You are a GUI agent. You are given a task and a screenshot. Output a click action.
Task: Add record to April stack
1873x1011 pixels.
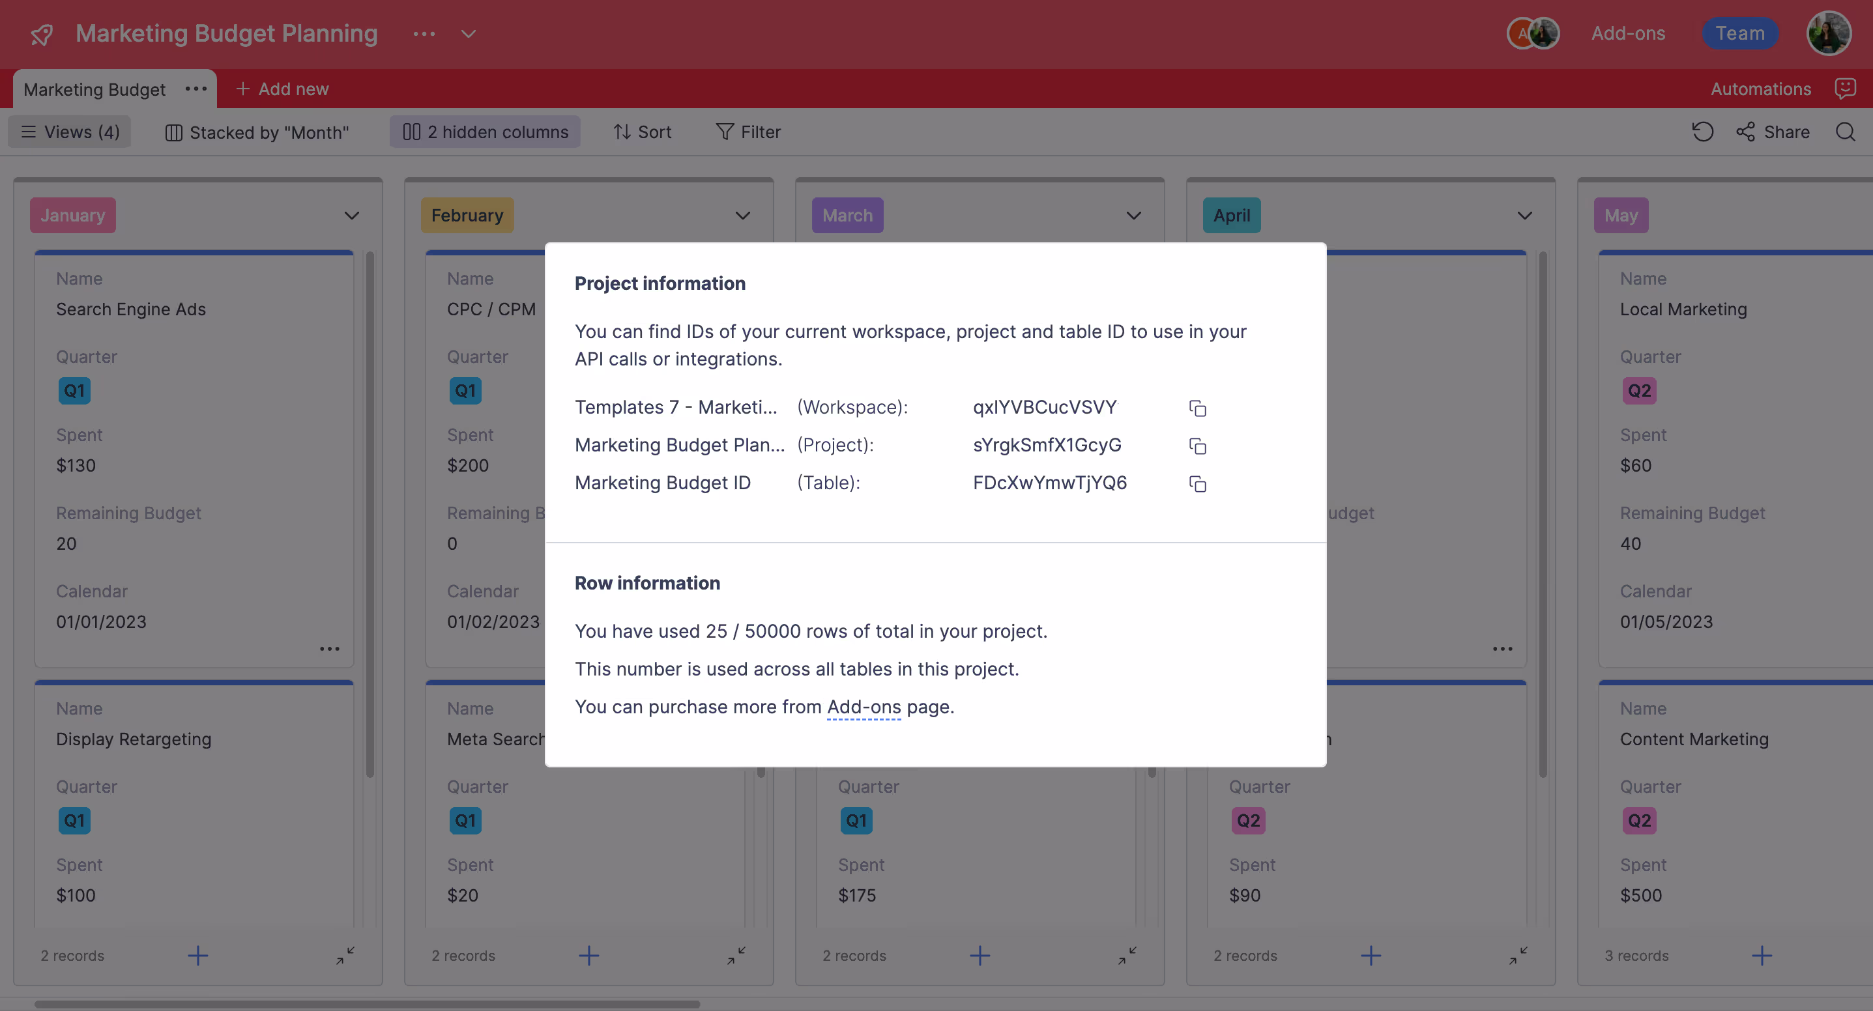pyautogui.click(x=1371, y=956)
